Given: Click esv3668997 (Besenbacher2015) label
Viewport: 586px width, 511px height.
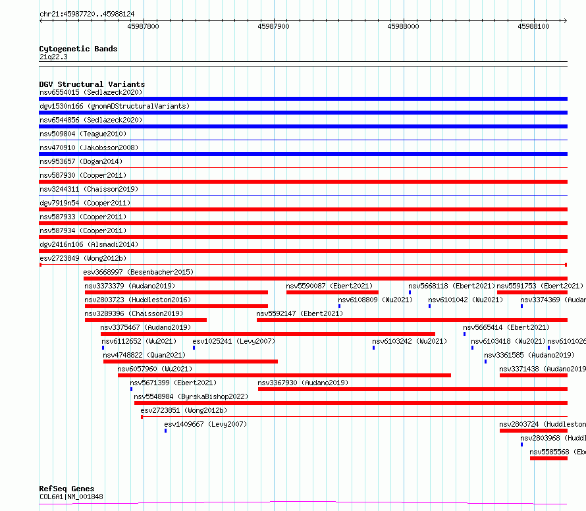Looking at the screenshot, I should pos(138,272).
